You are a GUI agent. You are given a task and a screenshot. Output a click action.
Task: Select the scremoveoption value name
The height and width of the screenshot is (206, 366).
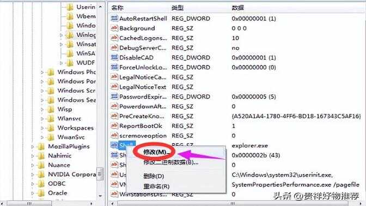143,136
